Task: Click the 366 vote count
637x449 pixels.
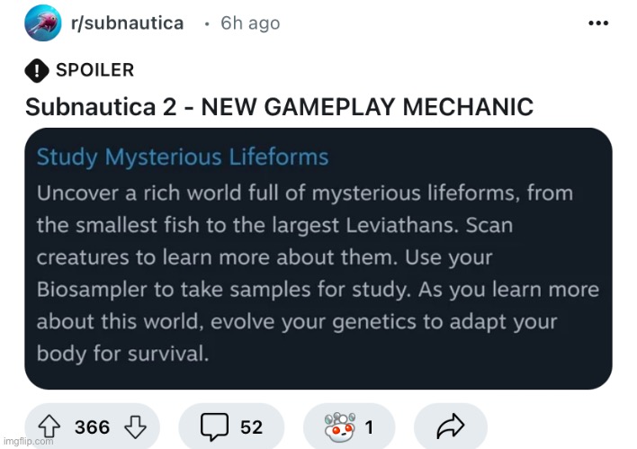Action: [92, 427]
